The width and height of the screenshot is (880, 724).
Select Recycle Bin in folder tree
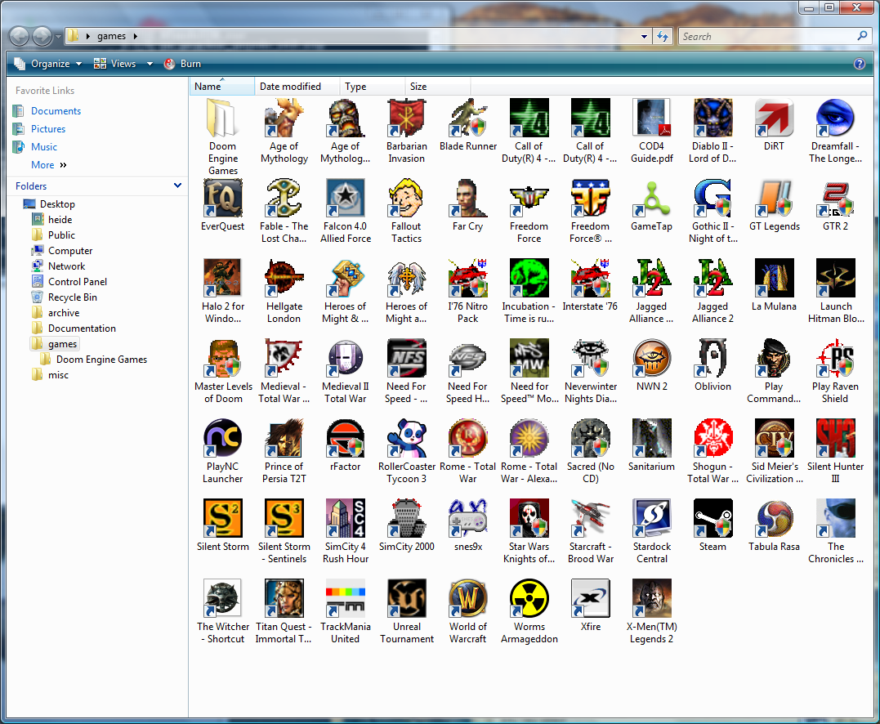(x=73, y=297)
